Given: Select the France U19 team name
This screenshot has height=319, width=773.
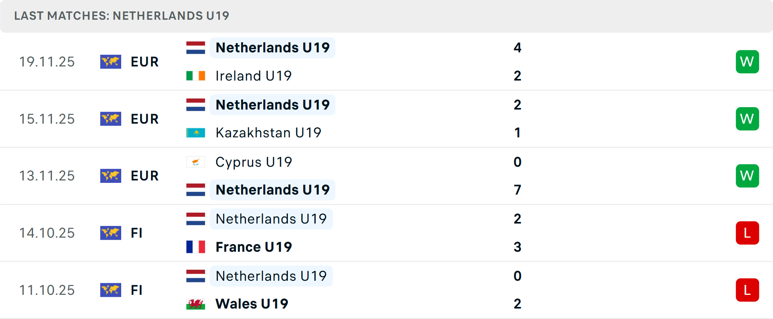Looking at the screenshot, I should tap(254, 247).
